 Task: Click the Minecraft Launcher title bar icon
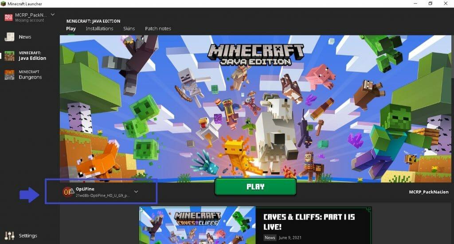[x=3, y=4]
